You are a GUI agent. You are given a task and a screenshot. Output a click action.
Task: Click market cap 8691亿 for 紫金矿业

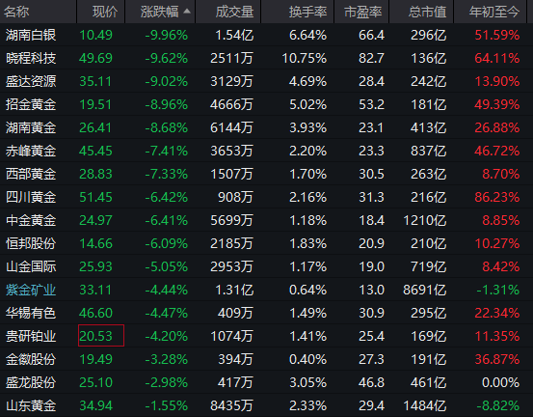(x=424, y=290)
